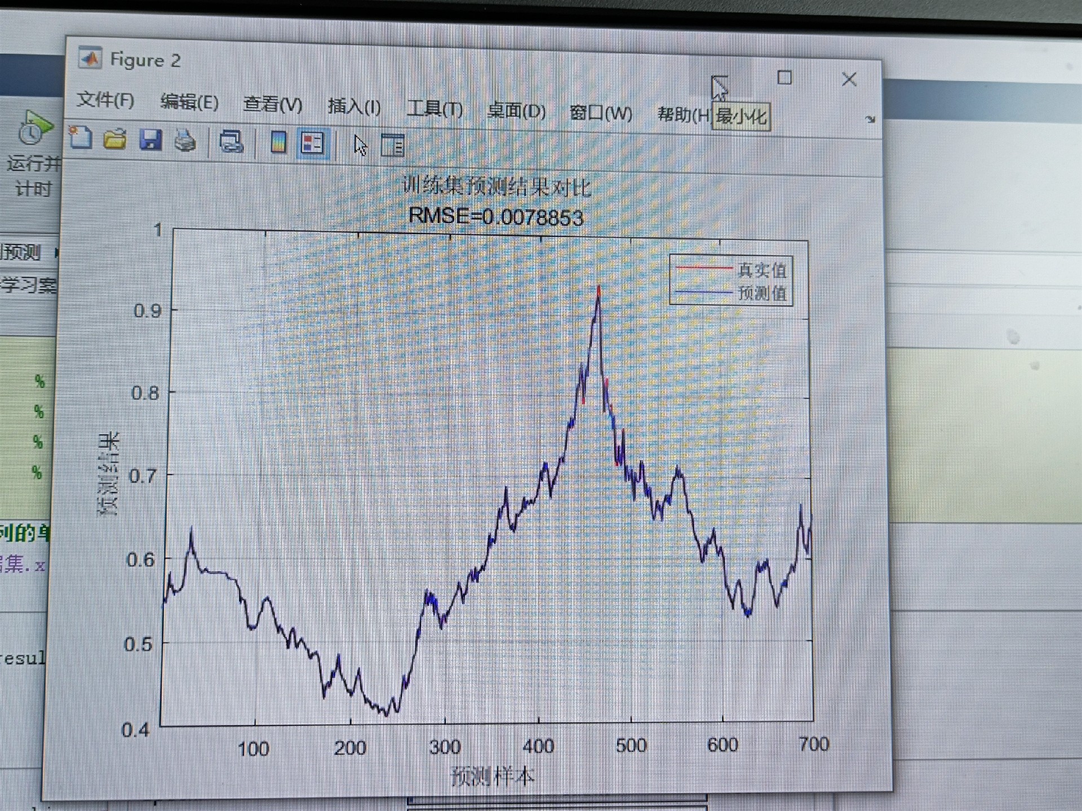
Task: Click the Print Figure printer icon
Action: (185, 141)
